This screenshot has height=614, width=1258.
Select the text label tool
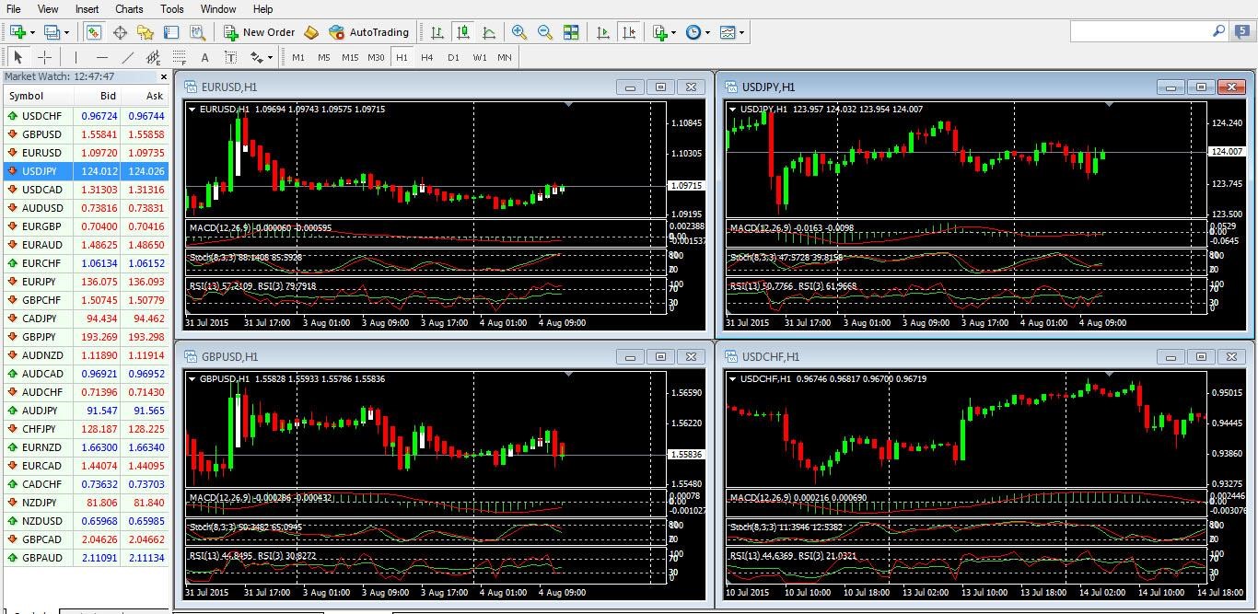click(231, 56)
